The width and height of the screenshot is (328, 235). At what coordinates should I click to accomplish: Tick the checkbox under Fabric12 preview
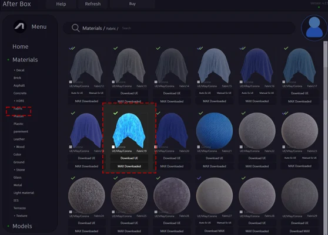[x=71, y=82]
